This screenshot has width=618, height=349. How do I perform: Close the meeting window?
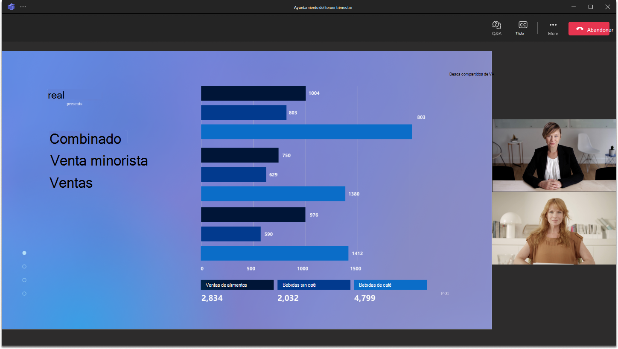pos(608,7)
